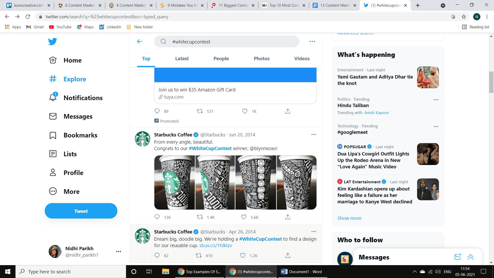Open LinkedIn bookmark
This screenshot has width=494, height=278.
click(110, 27)
